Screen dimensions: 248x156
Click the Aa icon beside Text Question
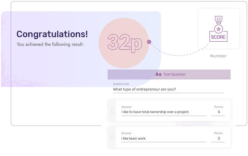tap(158, 74)
